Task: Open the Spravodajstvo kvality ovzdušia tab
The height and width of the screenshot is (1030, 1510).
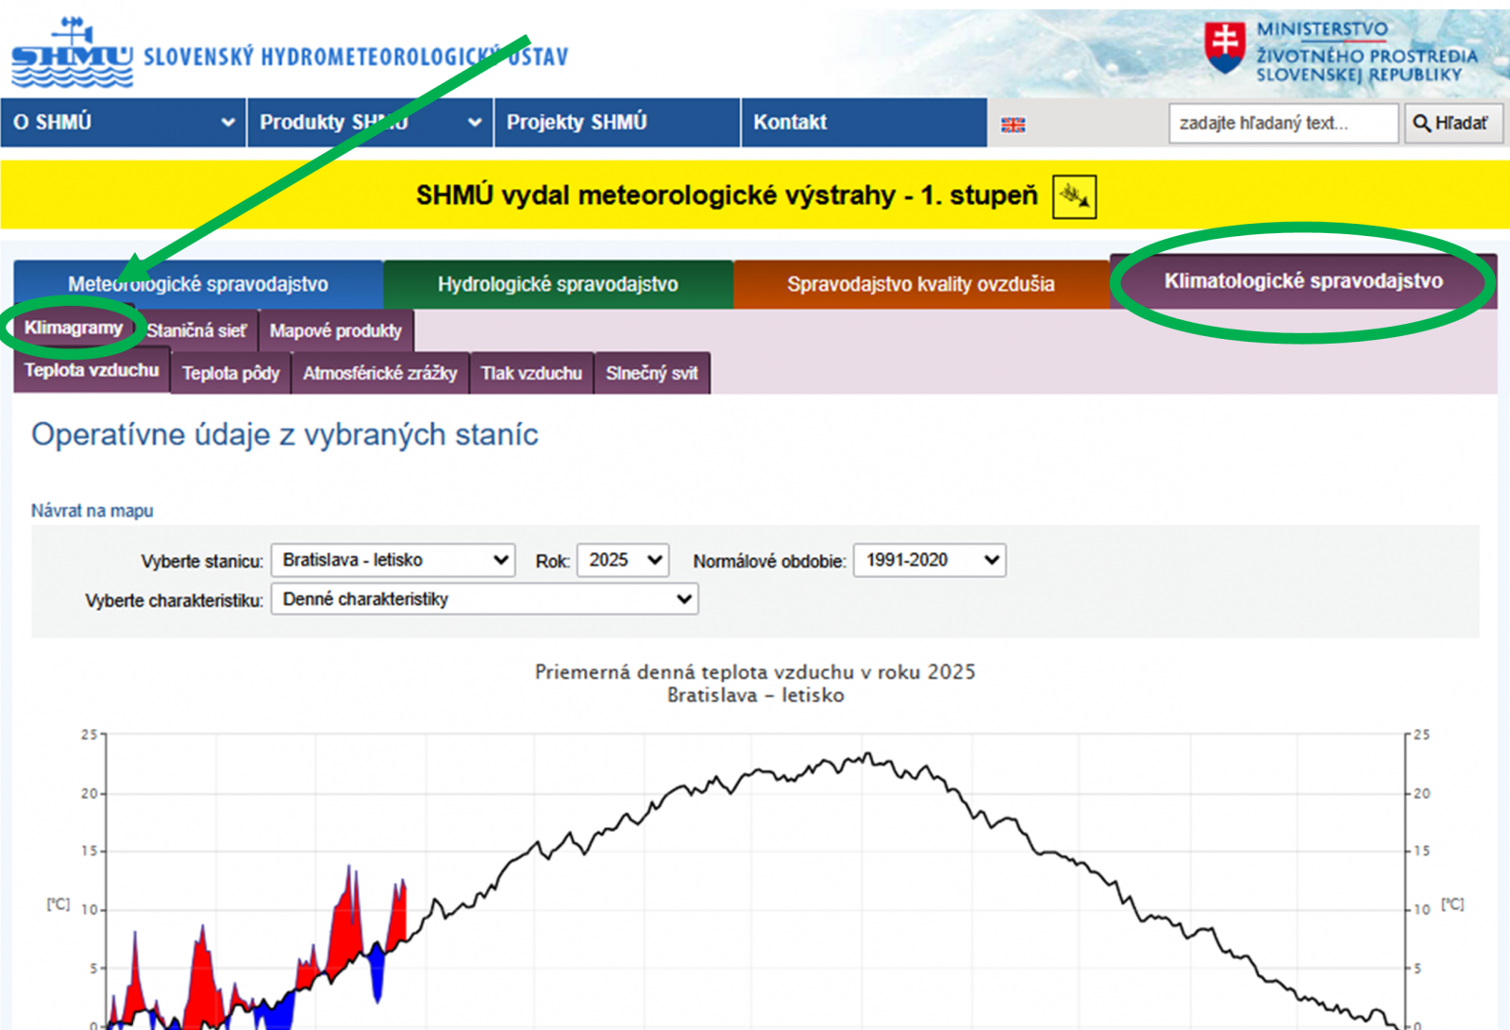Action: [x=920, y=284]
